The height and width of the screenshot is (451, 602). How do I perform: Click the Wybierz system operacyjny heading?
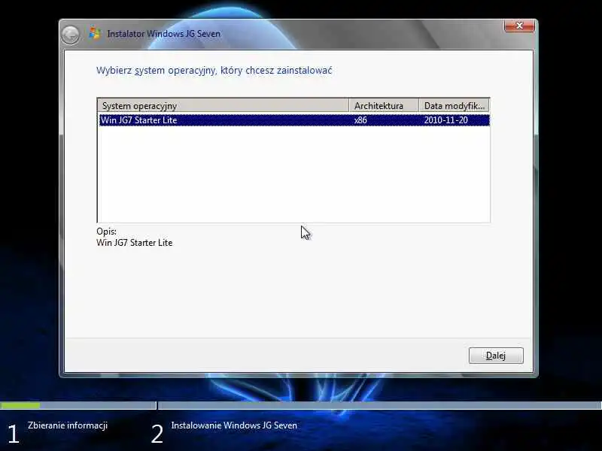(214, 71)
